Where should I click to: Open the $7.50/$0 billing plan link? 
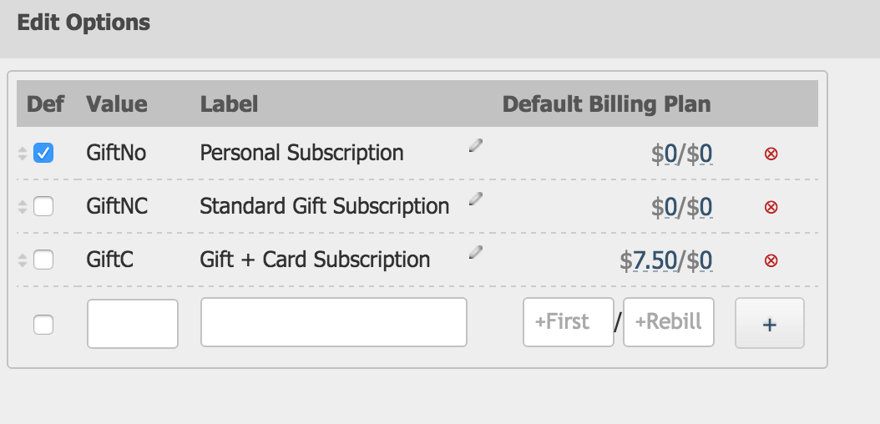coord(665,260)
